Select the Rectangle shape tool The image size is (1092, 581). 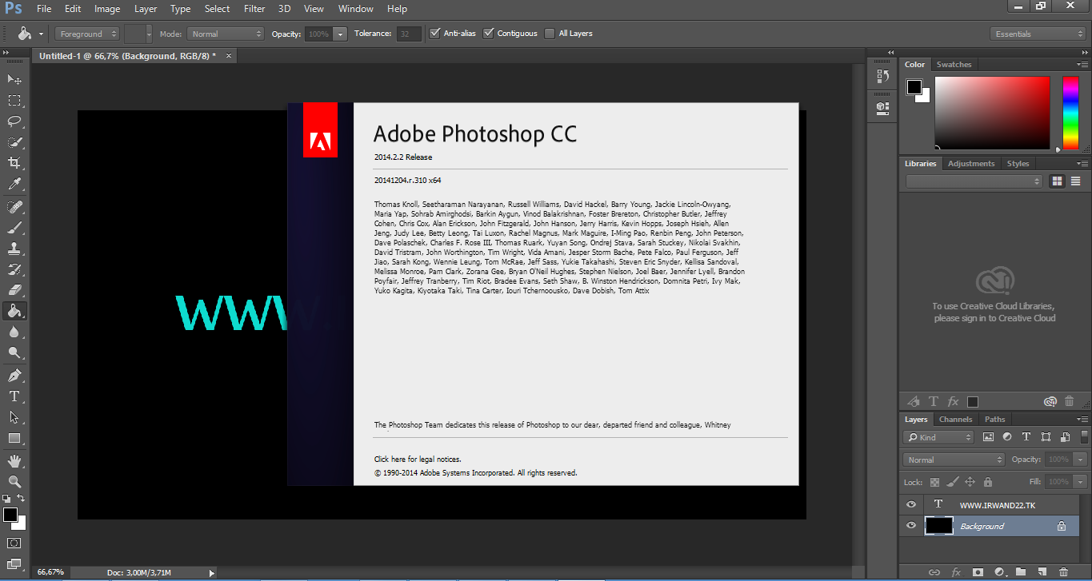pyautogui.click(x=14, y=438)
